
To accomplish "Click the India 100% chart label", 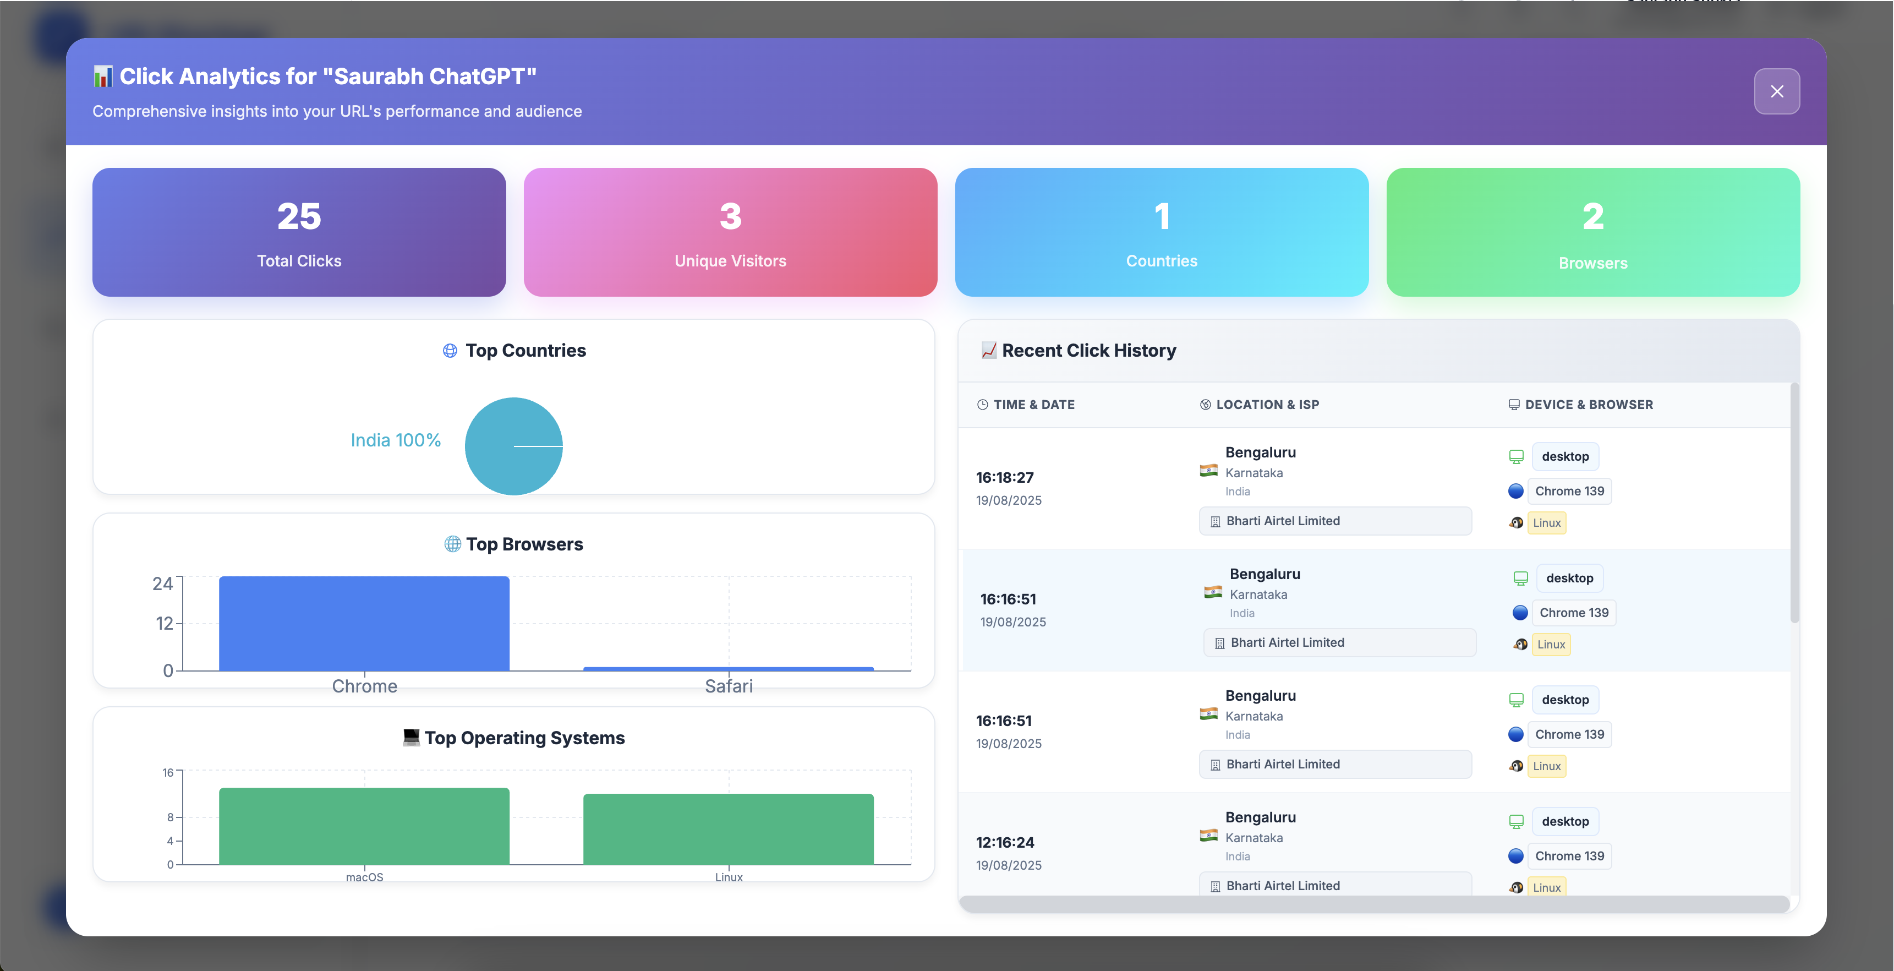I will pos(396,440).
